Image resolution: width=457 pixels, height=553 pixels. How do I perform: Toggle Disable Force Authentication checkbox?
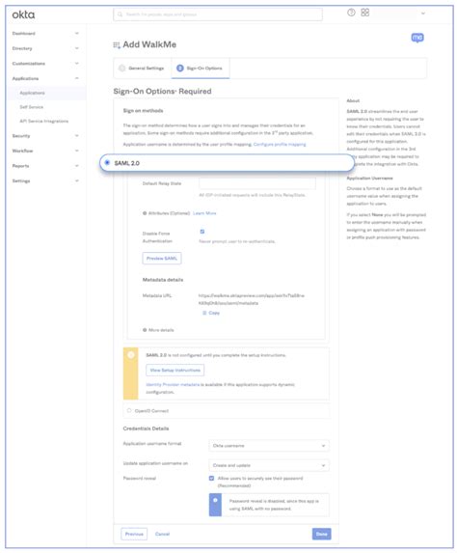202,232
